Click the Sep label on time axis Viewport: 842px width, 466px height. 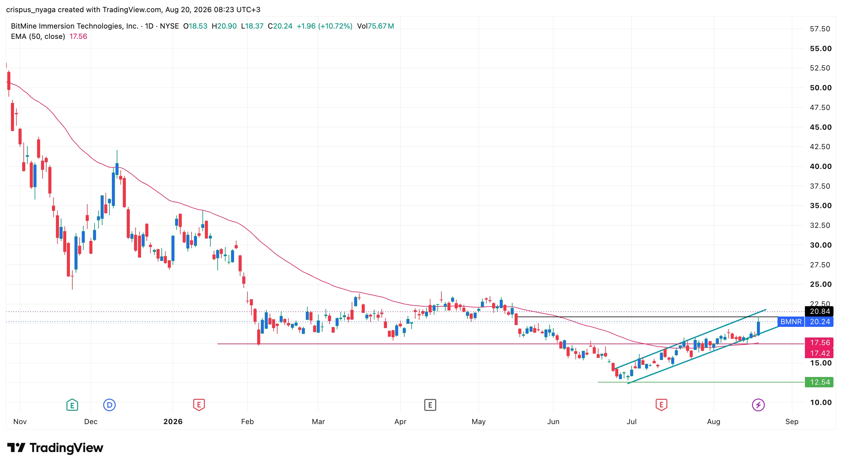(x=792, y=422)
